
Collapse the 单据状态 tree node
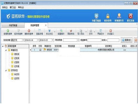click(x=6, y=50)
